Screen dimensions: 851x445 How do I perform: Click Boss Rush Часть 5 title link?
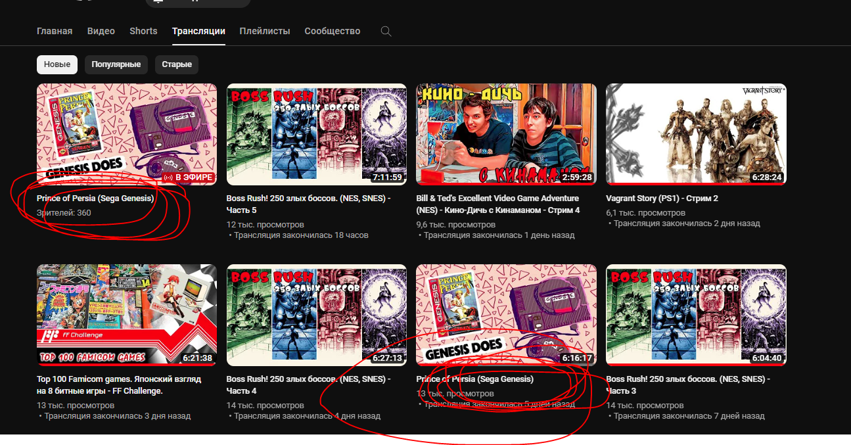coord(309,204)
